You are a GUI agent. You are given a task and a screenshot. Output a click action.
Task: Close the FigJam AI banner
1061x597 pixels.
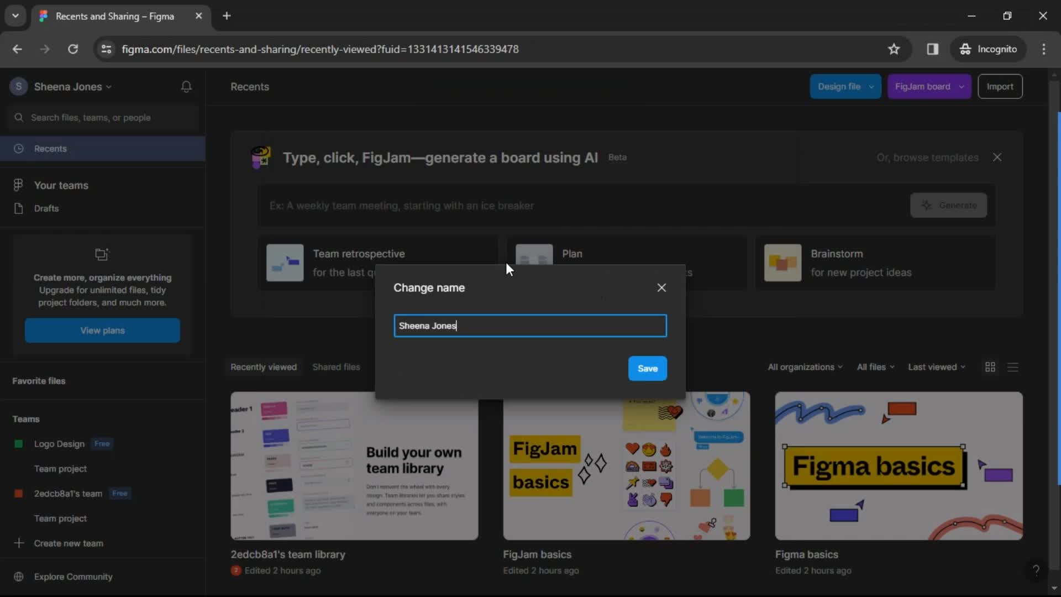point(997,157)
